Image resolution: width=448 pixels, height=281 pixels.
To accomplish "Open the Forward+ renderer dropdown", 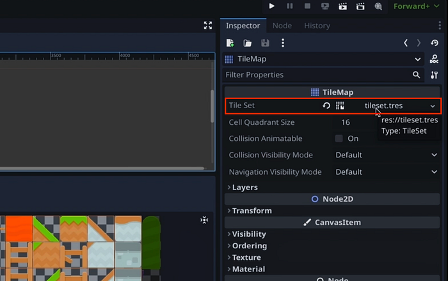I will 416,6.
